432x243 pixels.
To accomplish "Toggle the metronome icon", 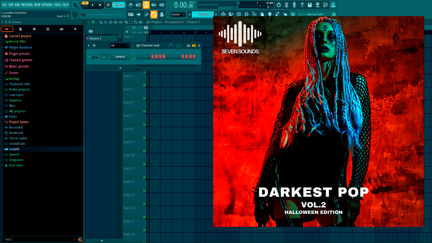I will coord(131,5).
